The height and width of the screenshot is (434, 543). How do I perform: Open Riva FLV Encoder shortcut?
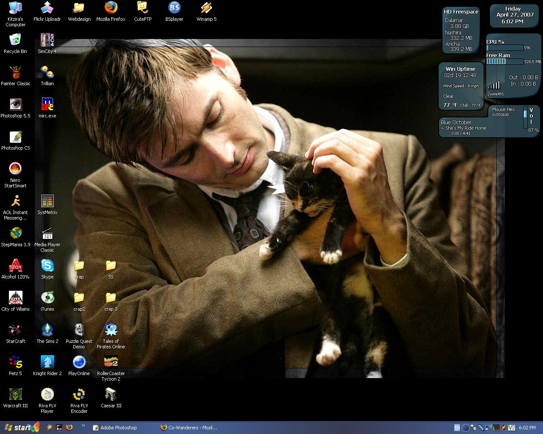[79, 400]
